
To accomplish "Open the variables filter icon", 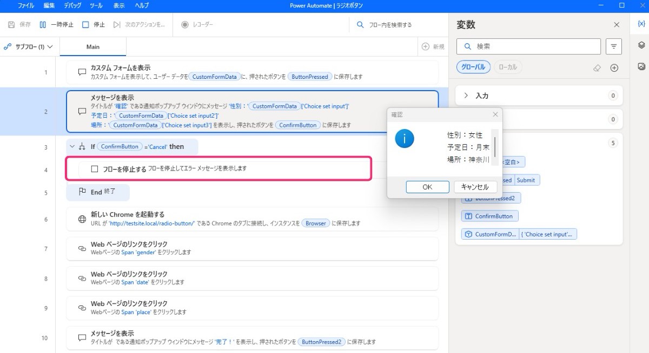I will pos(613,47).
